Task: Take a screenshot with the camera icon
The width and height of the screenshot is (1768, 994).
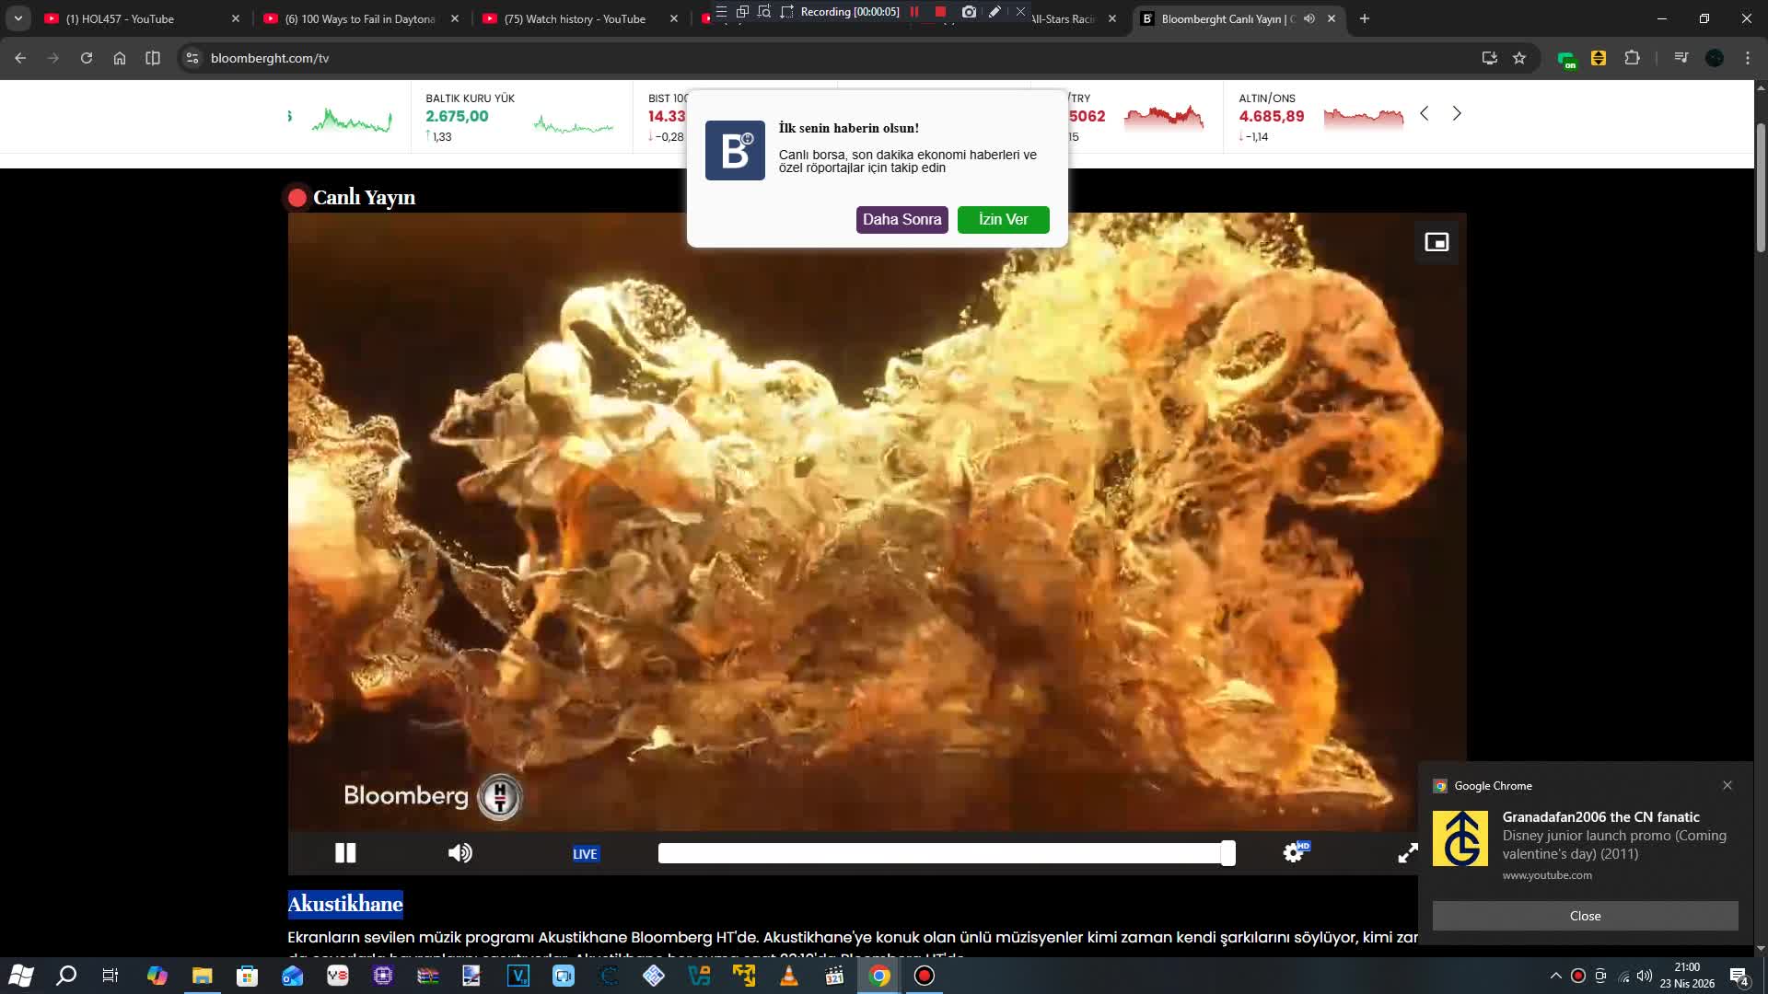Action: (968, 12)
